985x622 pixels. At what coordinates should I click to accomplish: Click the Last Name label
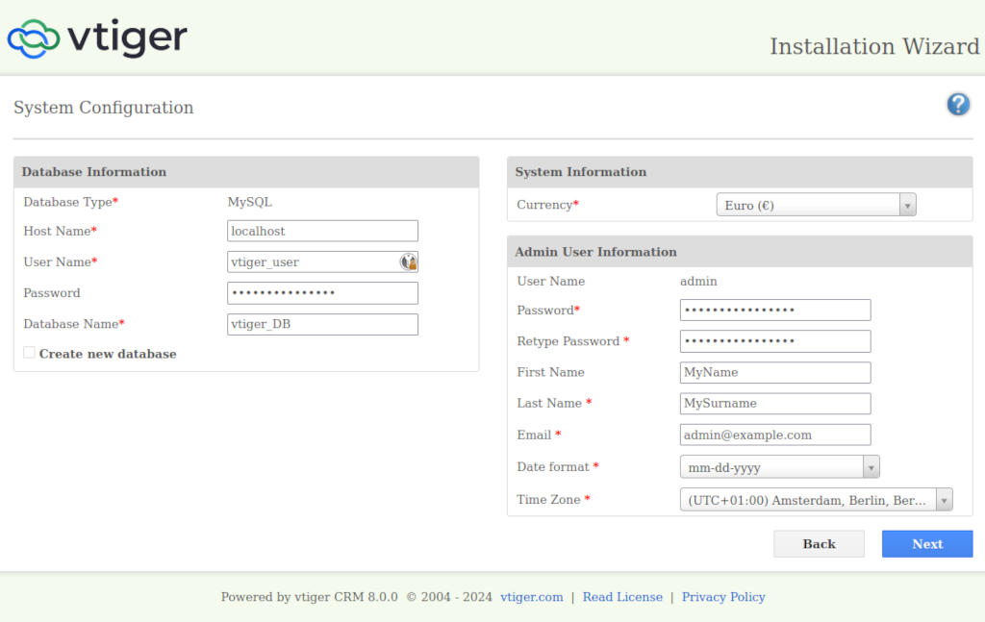click(553, 404)
